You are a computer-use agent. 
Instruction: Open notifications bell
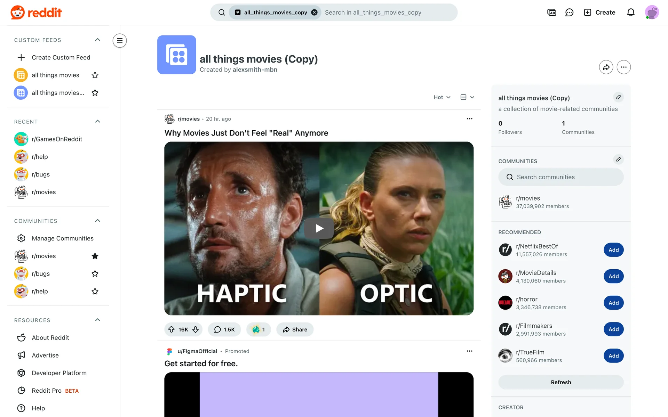click(x=630, y=13)
